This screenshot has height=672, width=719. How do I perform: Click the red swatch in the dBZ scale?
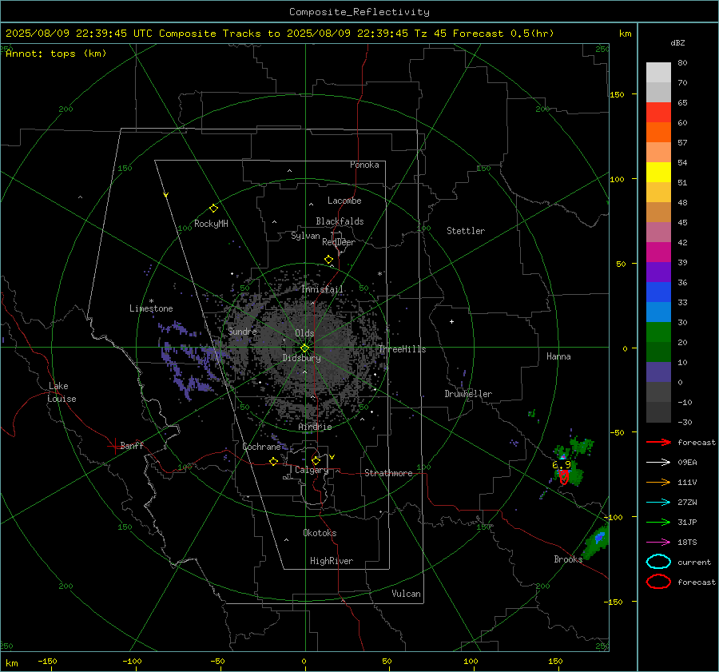[x=658, y=112]
